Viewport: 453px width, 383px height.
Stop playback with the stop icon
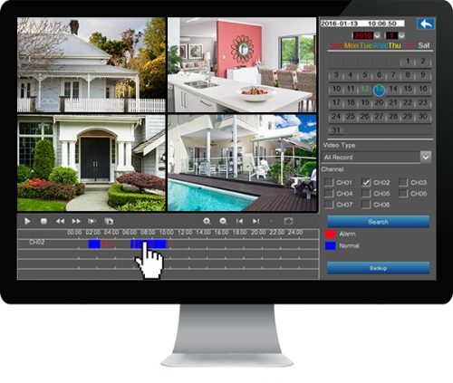pos(43,221)
